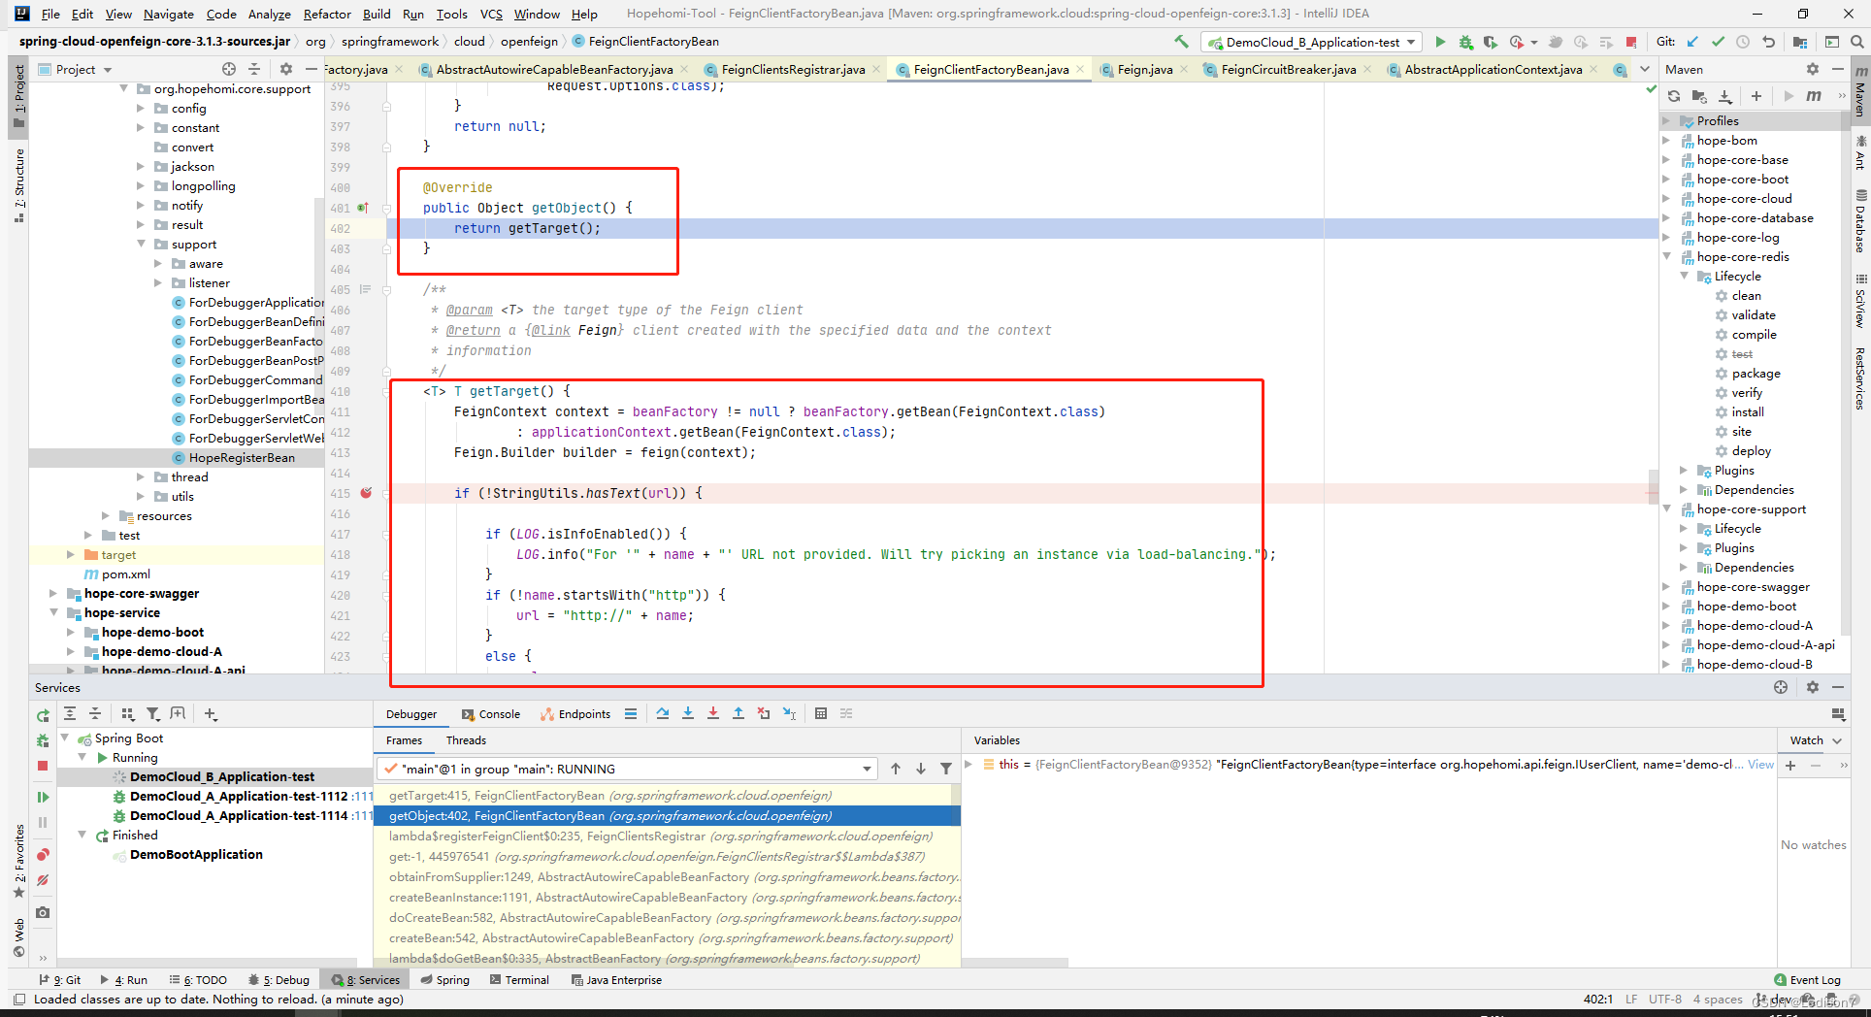Click Run to Cursor debugger icon
This screenshot has height=1017, width=1871.
coord(789,713)
